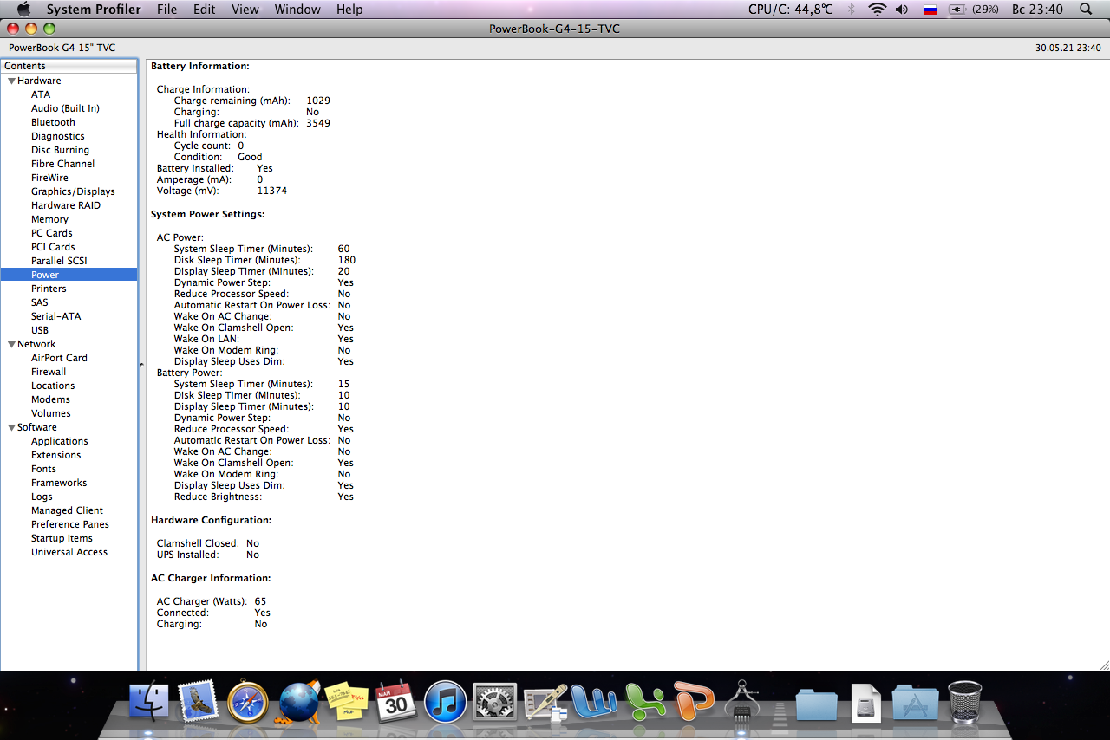Click the Bluetooth status icon in the menu bar
Screen dimensions: 1110x740
851,10
